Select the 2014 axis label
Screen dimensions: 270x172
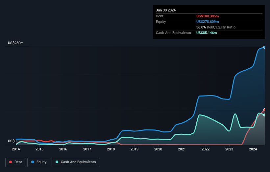pos(16,149)
